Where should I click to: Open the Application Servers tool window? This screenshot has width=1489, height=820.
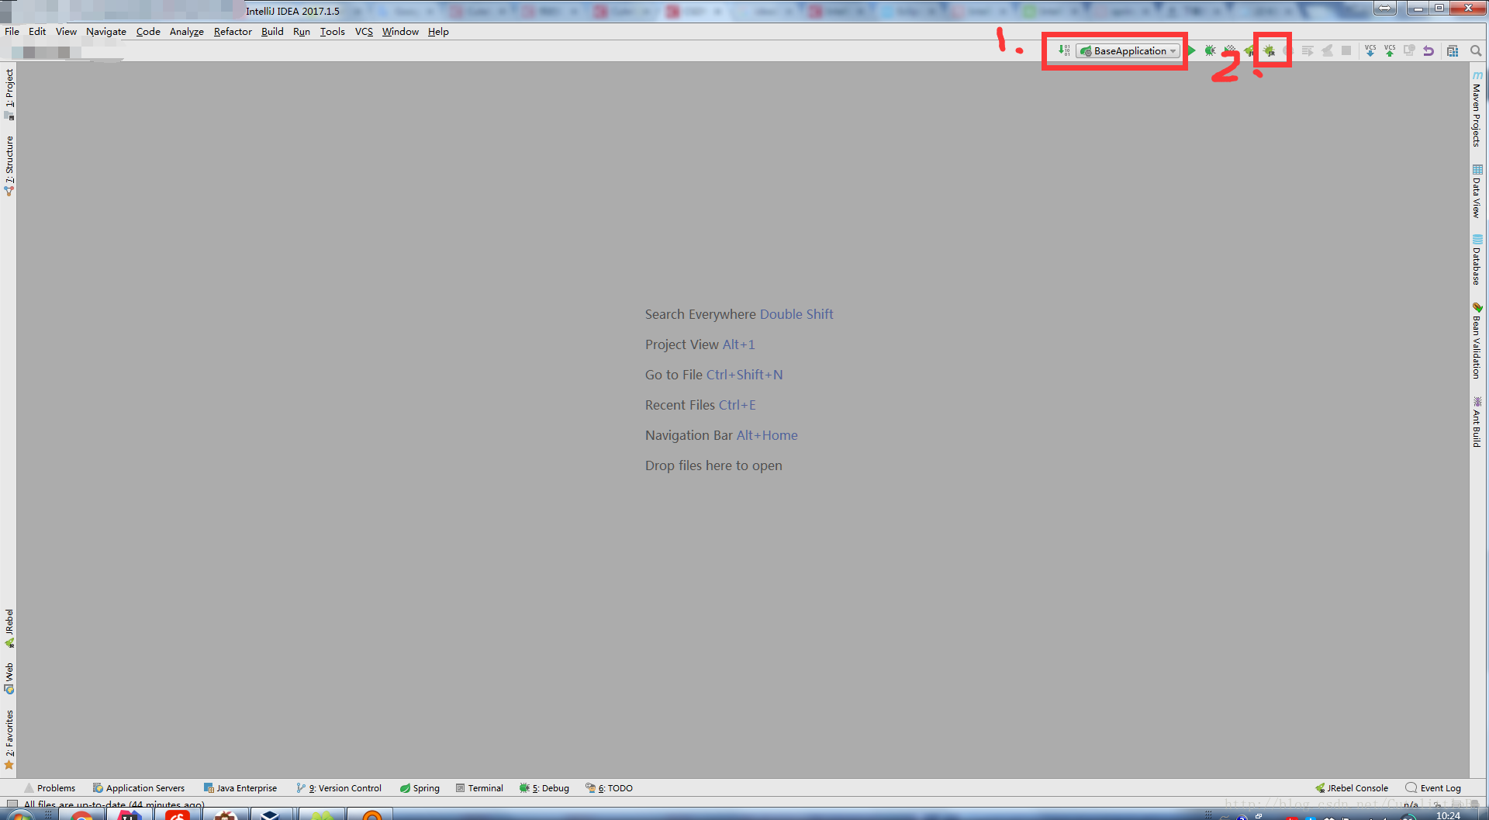pyautogui.click(x=139, y=788)
